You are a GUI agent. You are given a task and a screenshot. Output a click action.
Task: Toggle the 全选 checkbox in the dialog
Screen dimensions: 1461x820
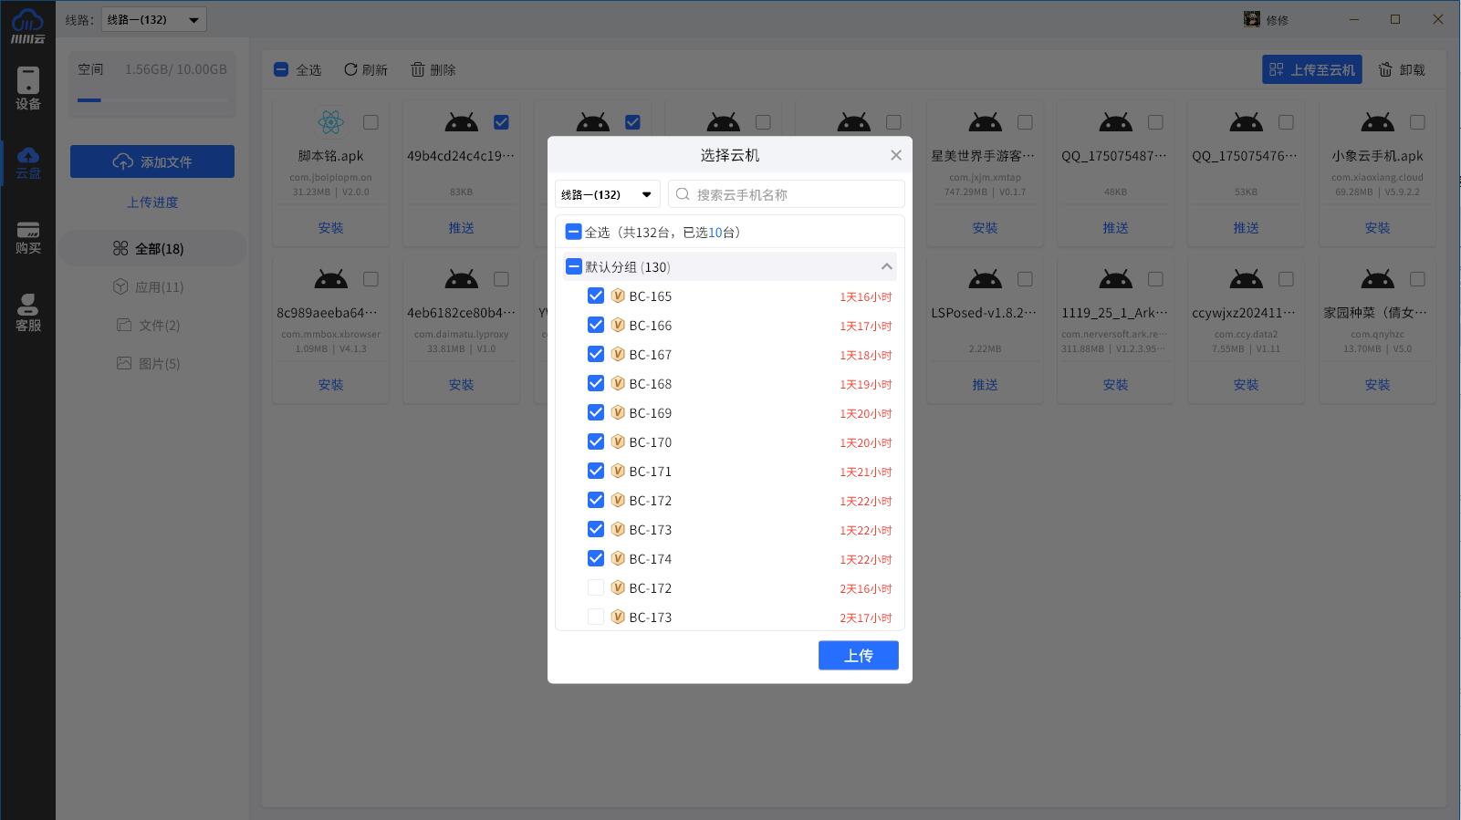pos(573,232)
